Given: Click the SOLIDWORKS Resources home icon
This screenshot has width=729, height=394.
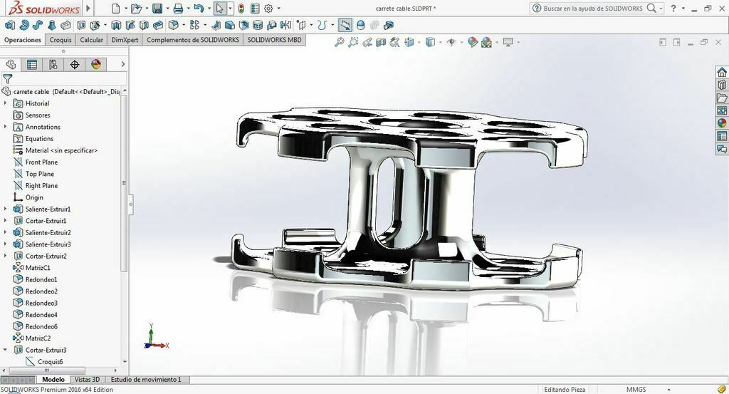Looking at the screenshot, I should click(722, 72).
